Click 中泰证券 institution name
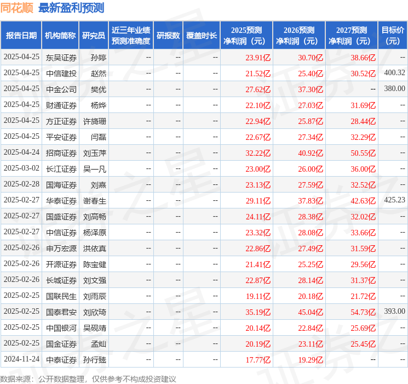The height and width of the screenshot is (384, 408). point(61,360)
